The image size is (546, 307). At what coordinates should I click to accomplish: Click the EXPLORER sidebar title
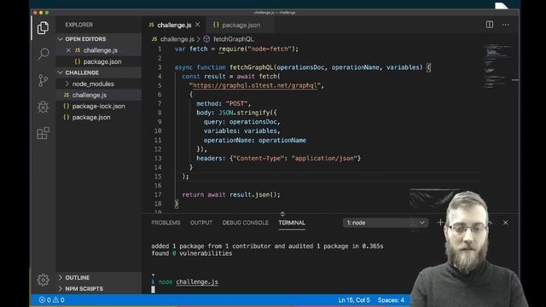click(x=79, y=25)
